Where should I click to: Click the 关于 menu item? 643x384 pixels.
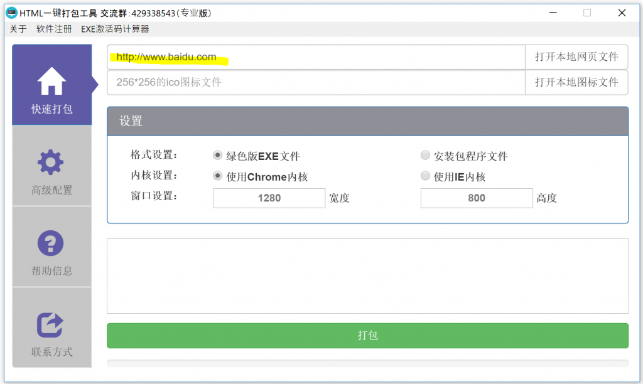18,29
